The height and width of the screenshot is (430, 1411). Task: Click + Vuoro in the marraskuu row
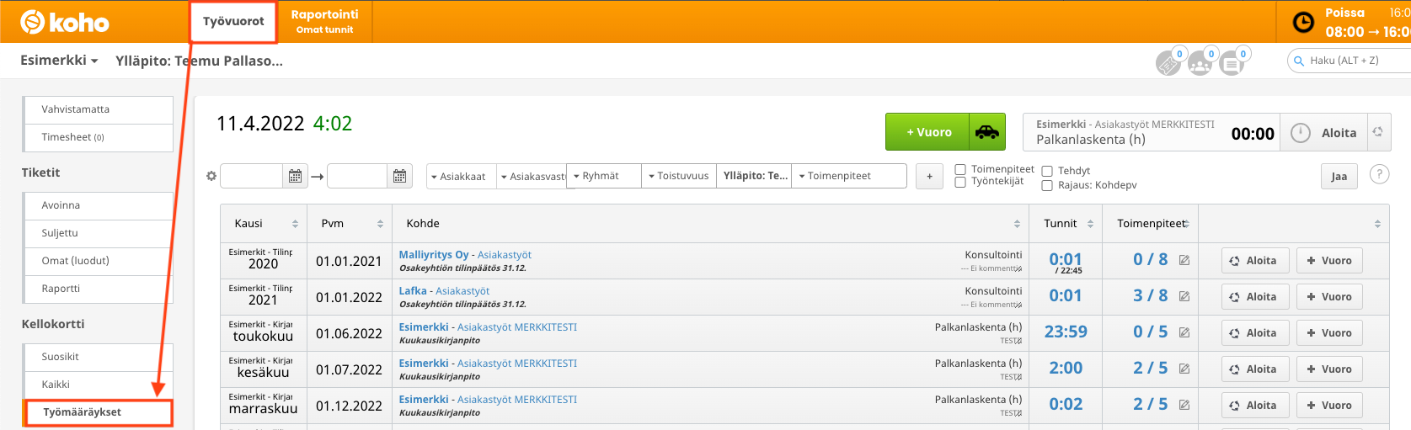(1329, 406)
